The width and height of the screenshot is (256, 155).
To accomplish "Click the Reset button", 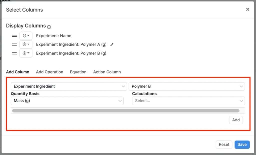I will [224, 144].
